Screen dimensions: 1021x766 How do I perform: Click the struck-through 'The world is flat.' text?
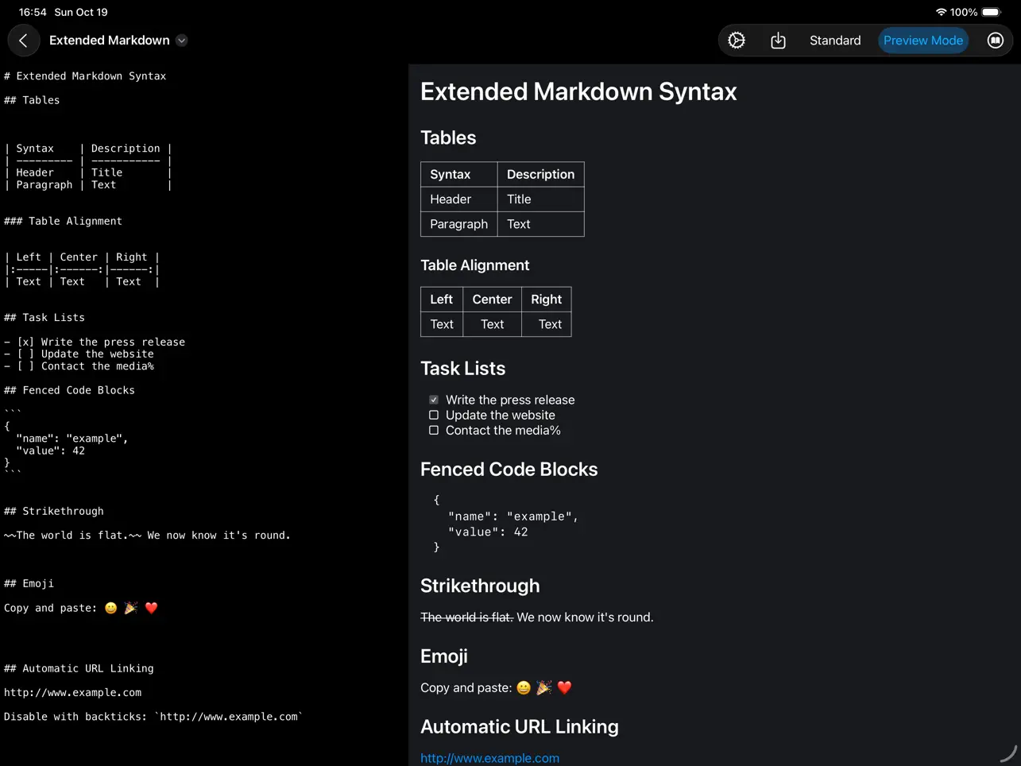(466, 617)
